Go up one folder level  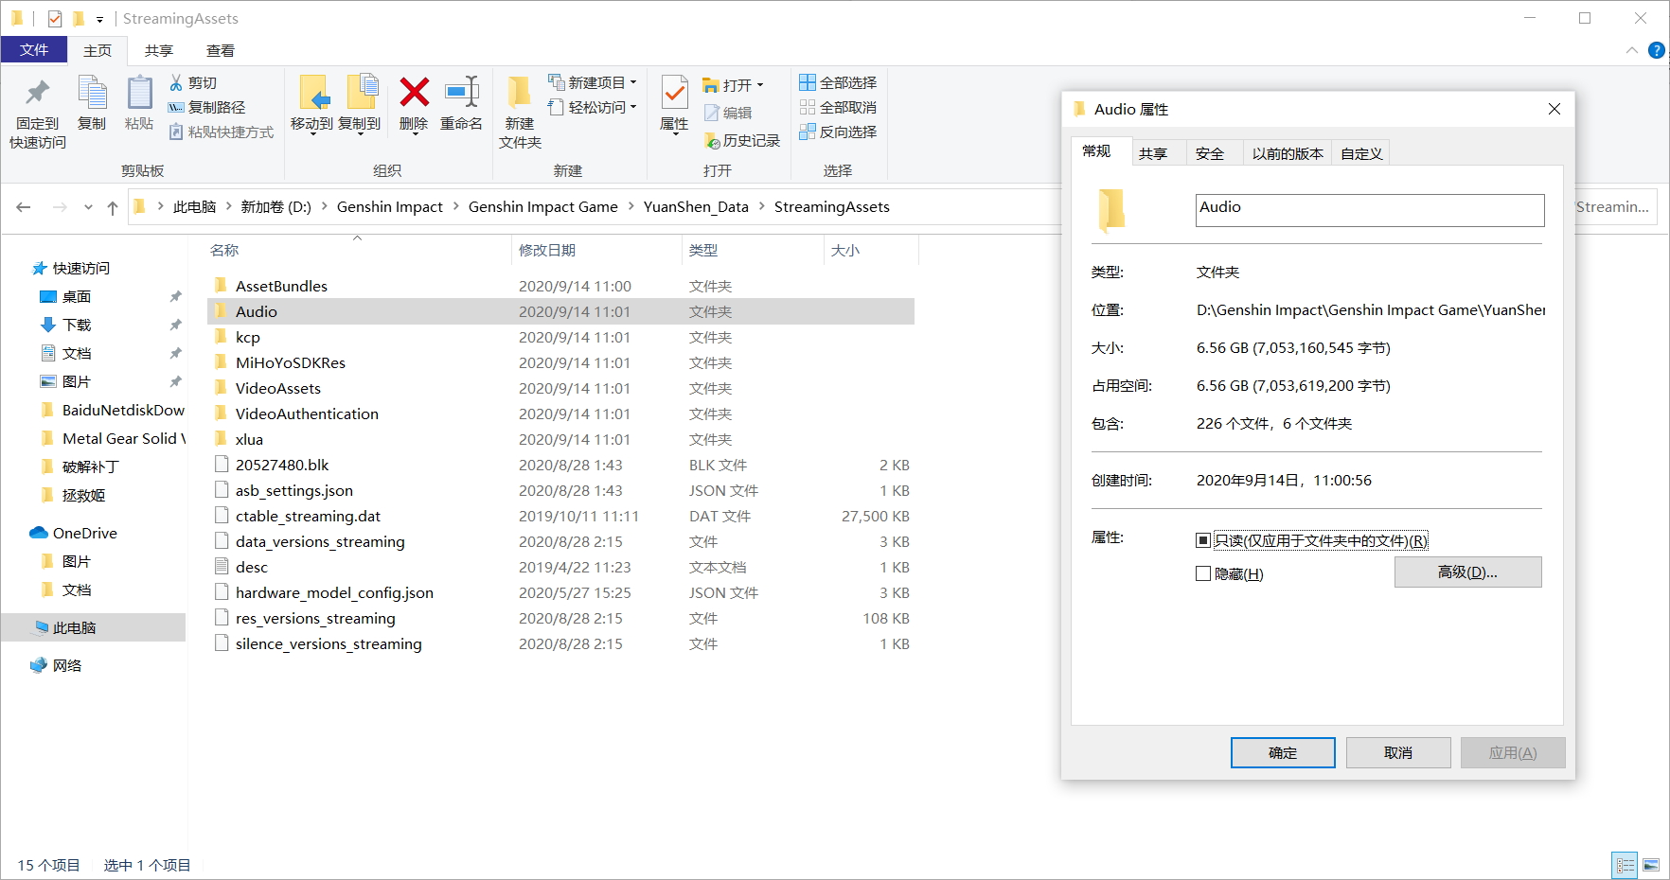pos(113,207)
